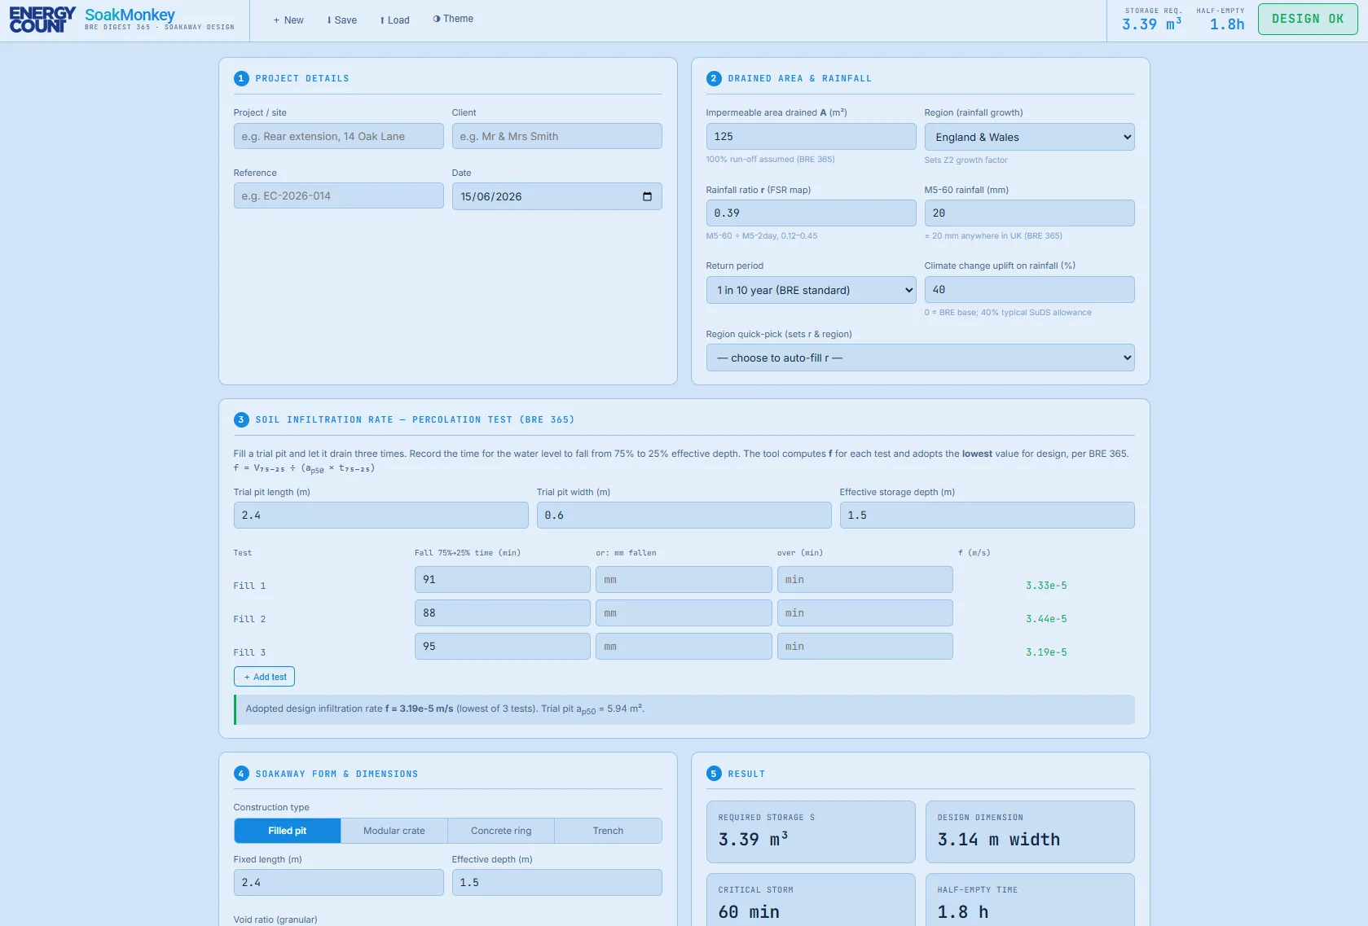Select Filled pit construction type

click(288, 831)
